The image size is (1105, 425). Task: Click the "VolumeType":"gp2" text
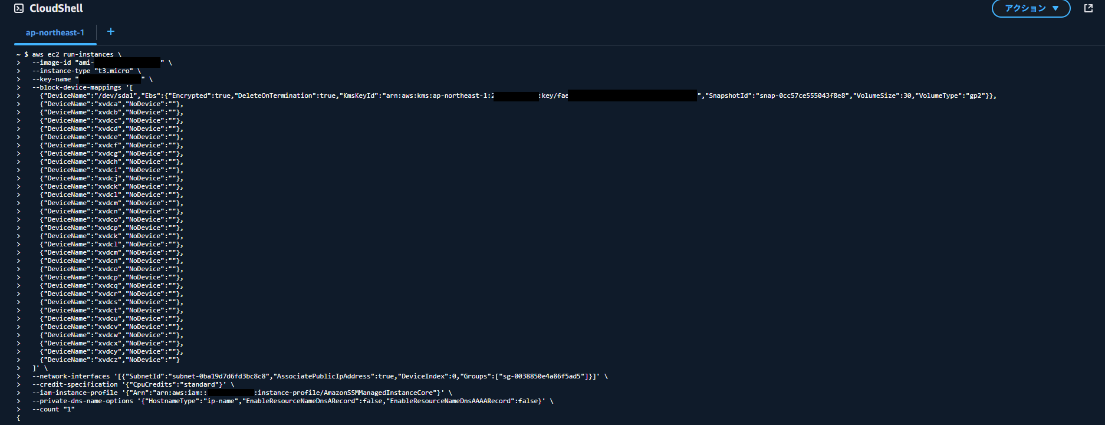coord(951,95)
